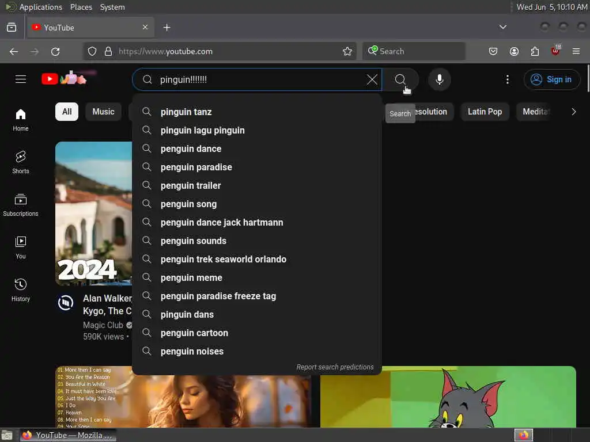Select suggestion penguin noises
This screenshot has width=590, height=442.
tap(257, 351)
